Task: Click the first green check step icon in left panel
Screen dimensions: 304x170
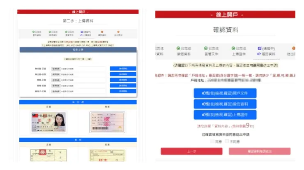Action: [x=33, y=32]
